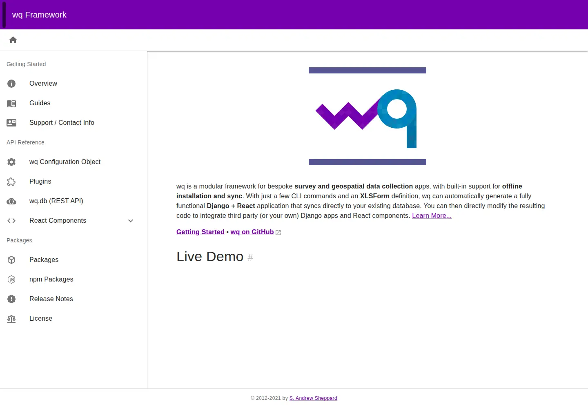Click the book icon beside Guides
The image size is (588, 408).
[11, 103]
